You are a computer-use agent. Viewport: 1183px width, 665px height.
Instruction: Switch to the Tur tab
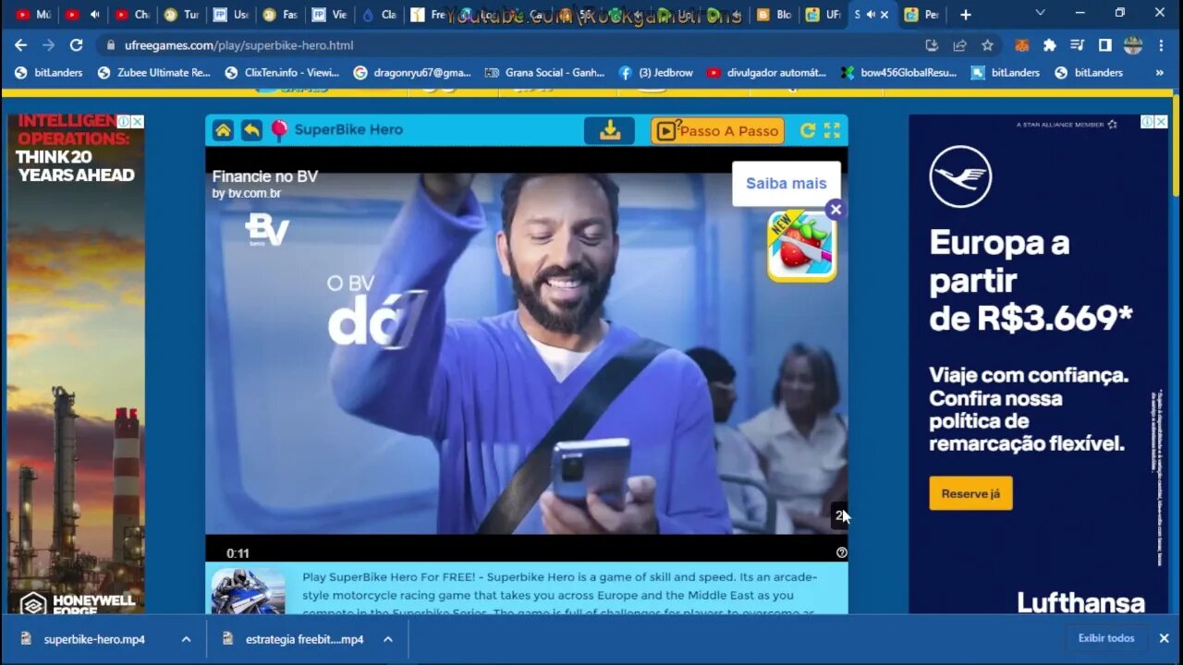tap(182, 14)
